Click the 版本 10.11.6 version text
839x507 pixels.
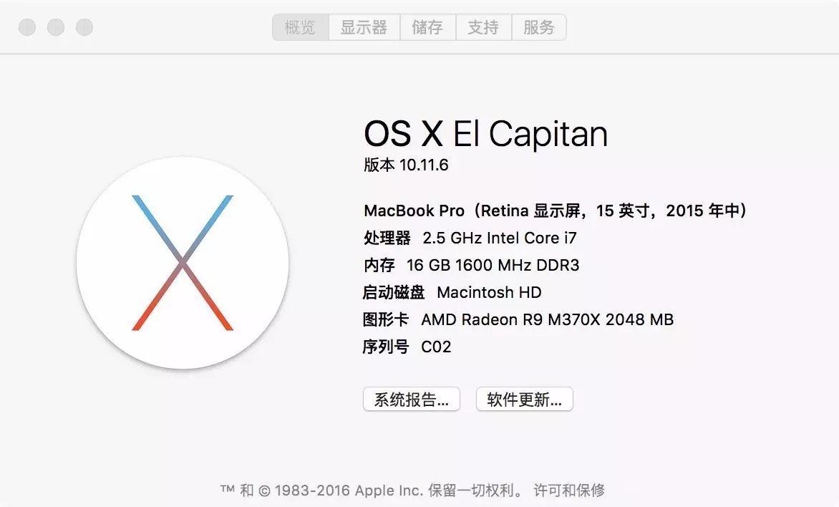click(406, 165)
